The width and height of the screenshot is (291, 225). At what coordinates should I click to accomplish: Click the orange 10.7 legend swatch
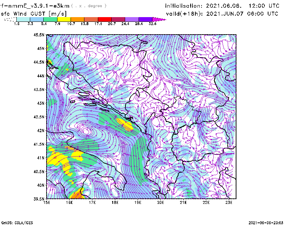pyautogui.click(x=77, y=19)
